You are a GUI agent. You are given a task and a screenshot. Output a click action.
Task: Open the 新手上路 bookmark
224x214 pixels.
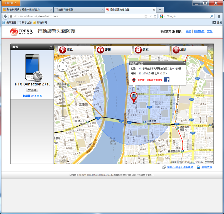tap(25, 23)
